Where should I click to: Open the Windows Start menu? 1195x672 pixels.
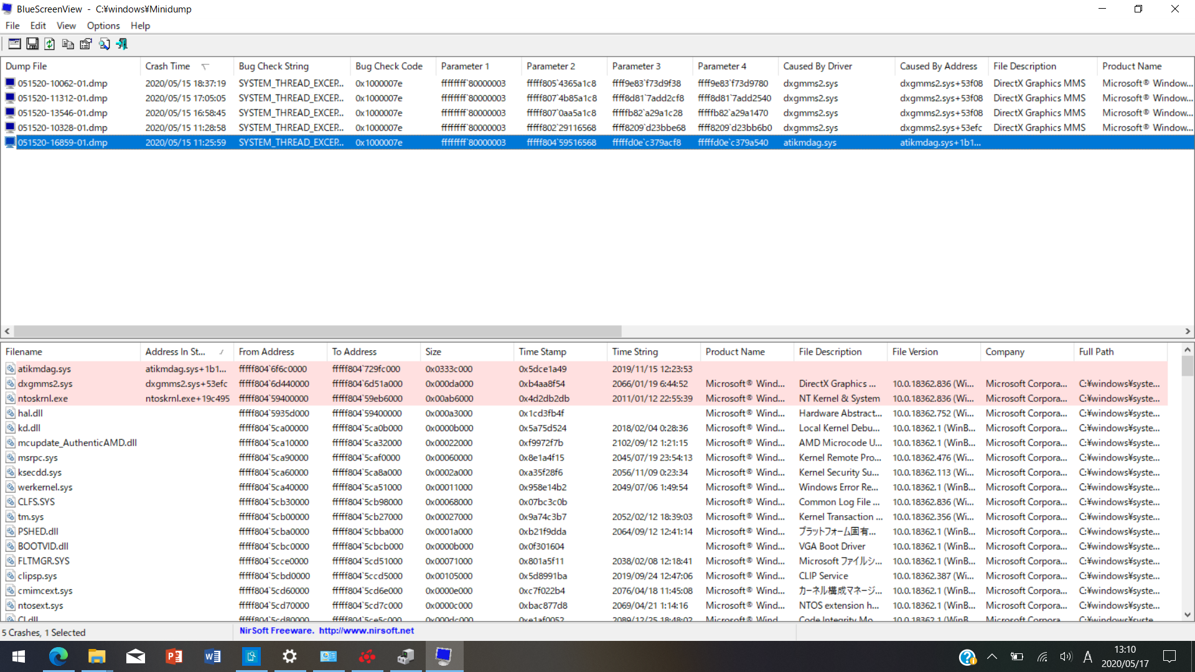(18, 656)
